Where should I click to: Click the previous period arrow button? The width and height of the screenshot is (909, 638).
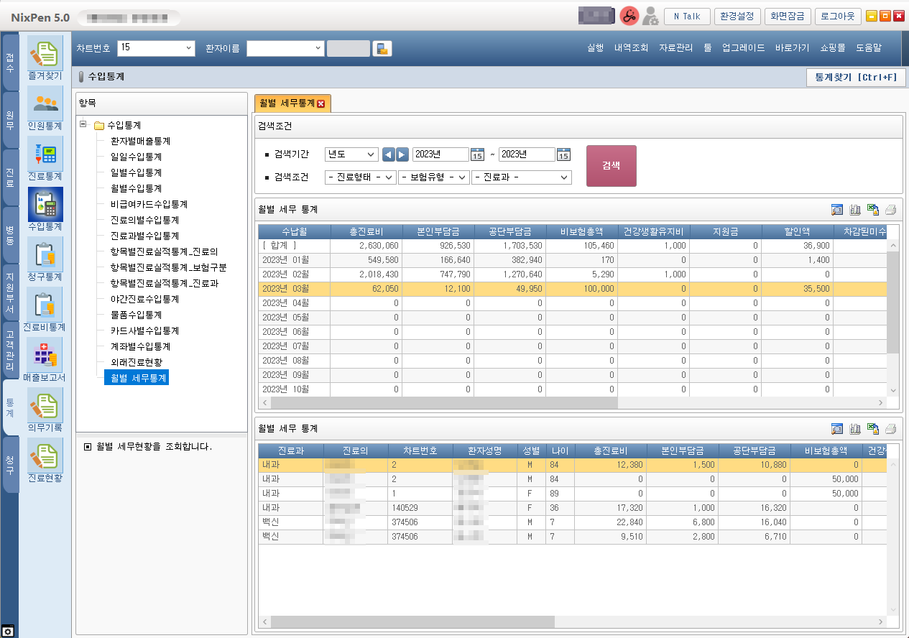(x=388, y=154)
